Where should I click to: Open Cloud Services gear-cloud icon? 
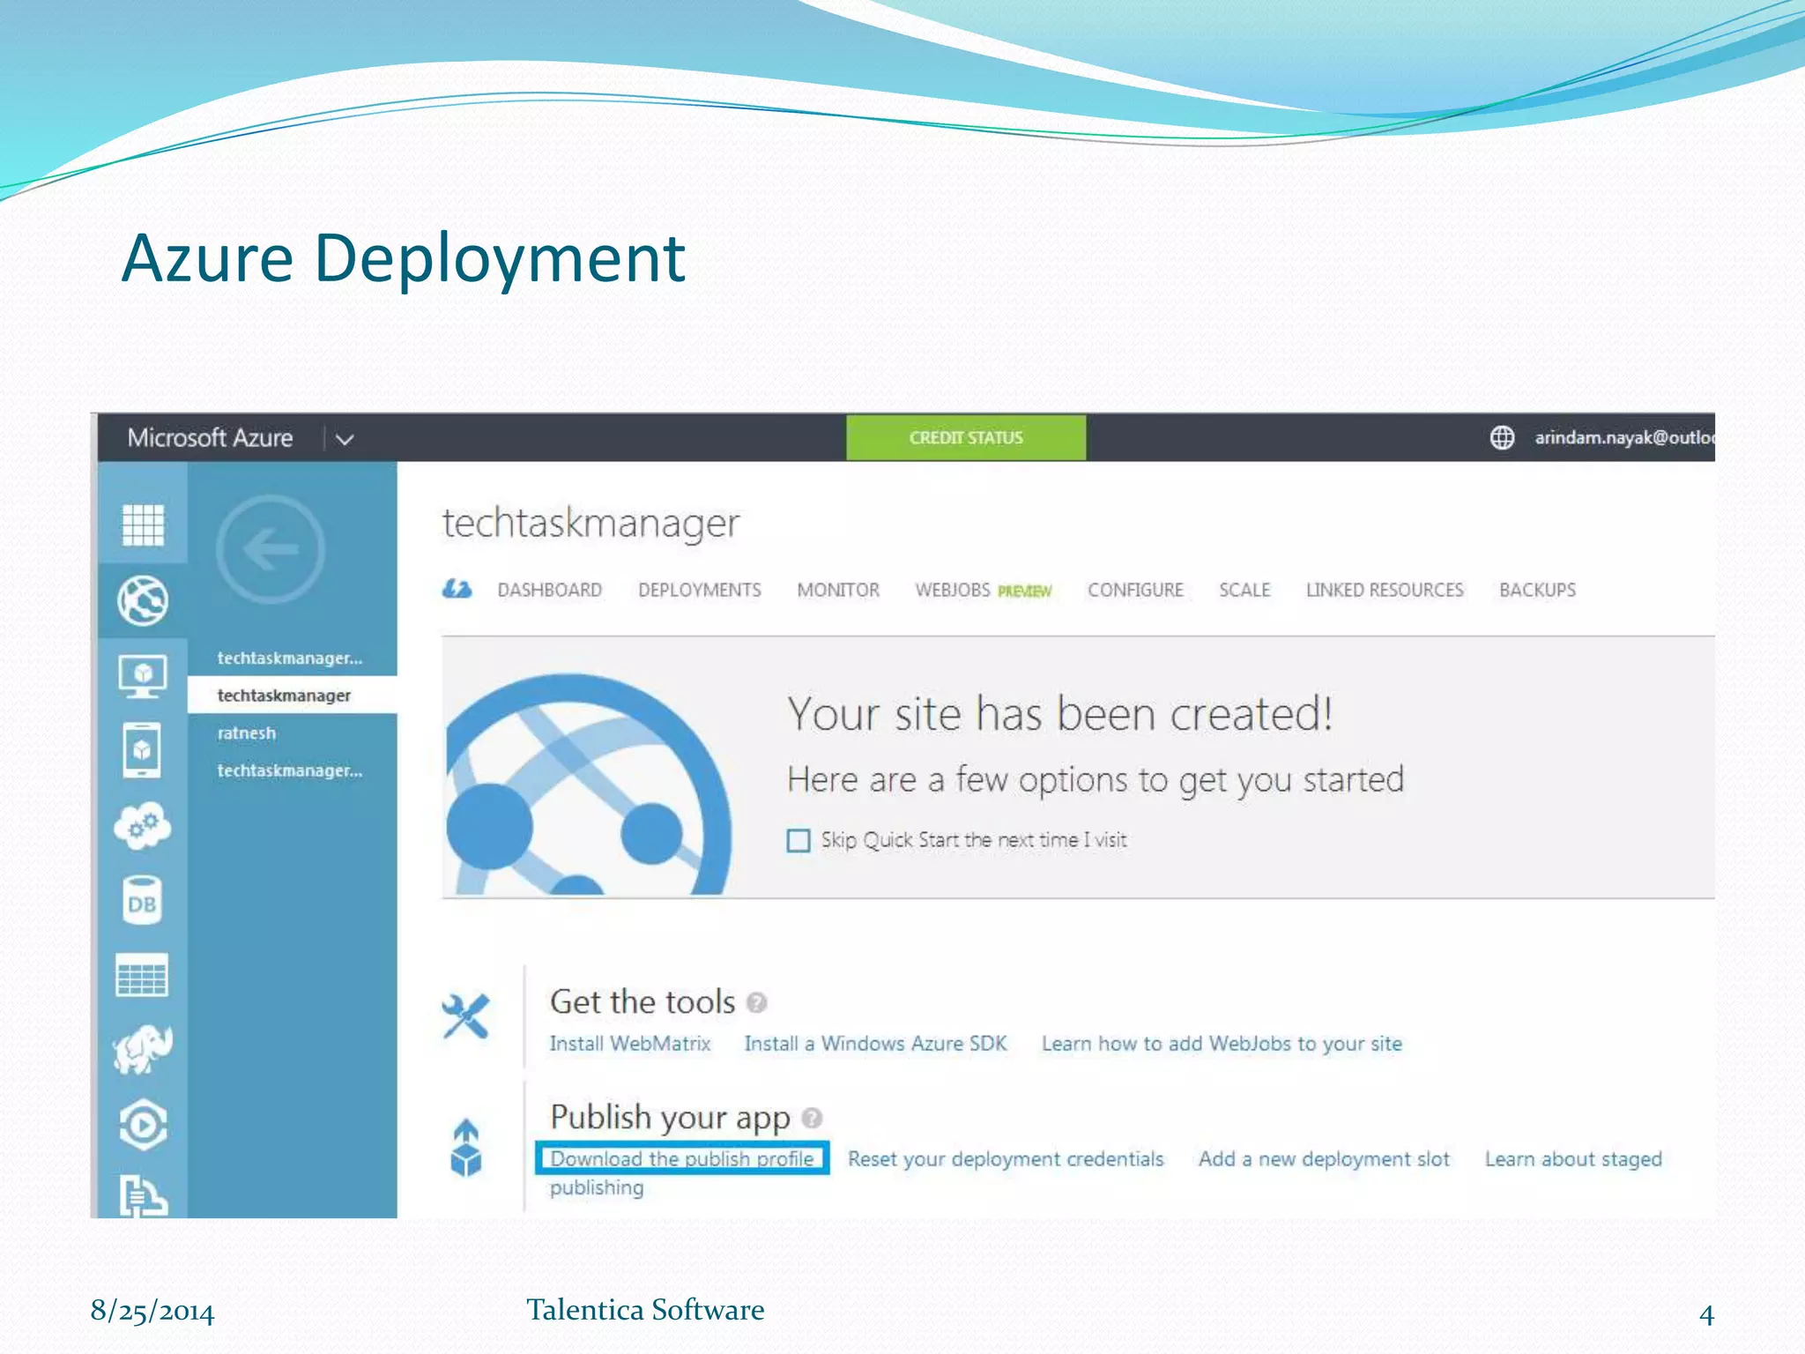(x=143, y=826)
